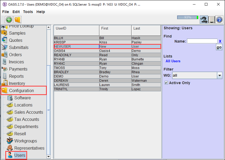Click first name cell "Tony"
225x160 pixels.
click(115, 68)
